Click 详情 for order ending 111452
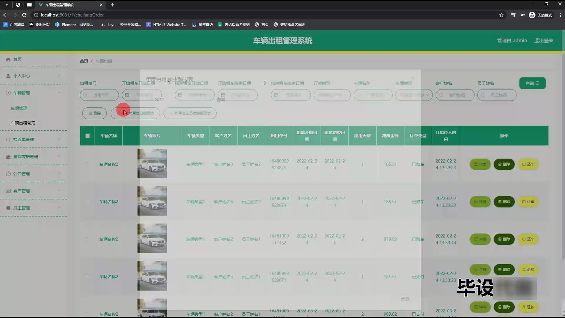 click(x=480, y=239)
